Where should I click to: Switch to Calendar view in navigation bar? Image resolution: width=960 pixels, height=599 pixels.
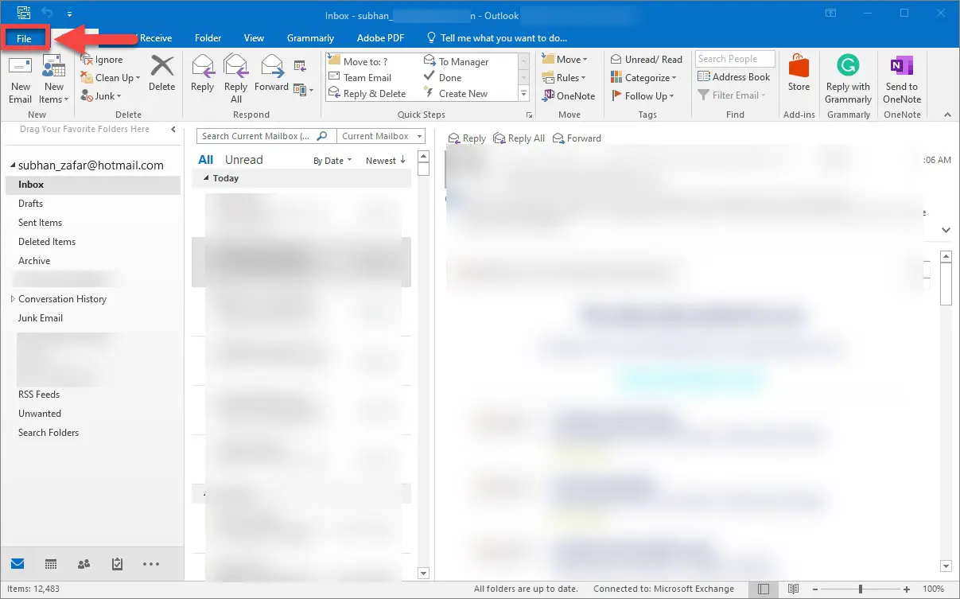pos(51,564)
